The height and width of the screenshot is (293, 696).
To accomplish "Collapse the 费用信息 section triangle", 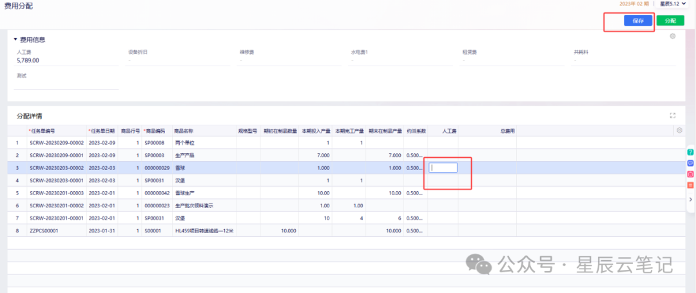I will (15, 39).
